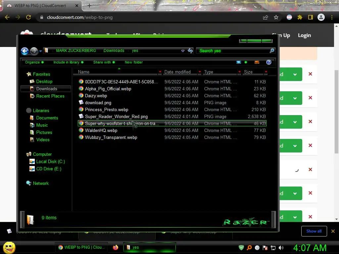Click the Search yes input field
The image size is (339, 254).
point(233,51)
